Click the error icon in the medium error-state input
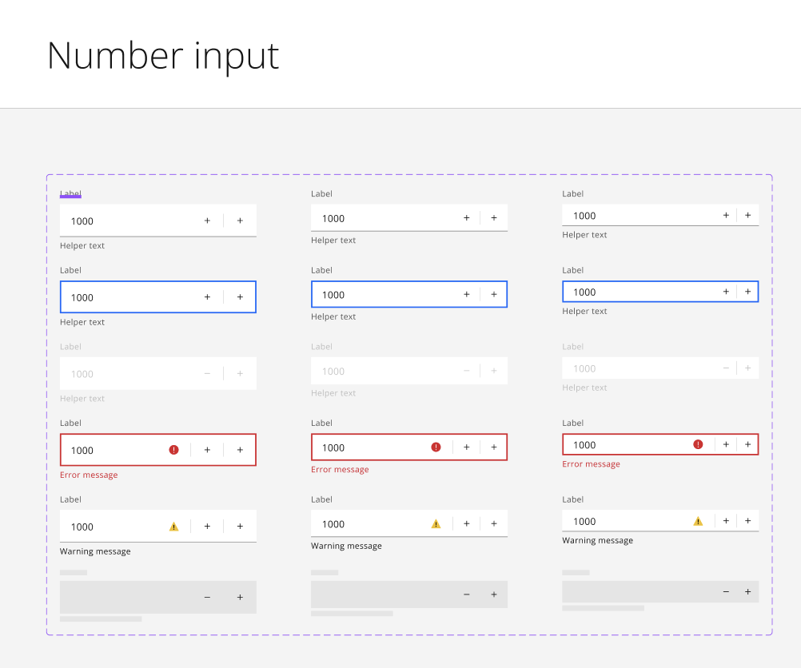The height and width of the screenshot is (668, 801). pyautogui.click(x=436, y=447)
